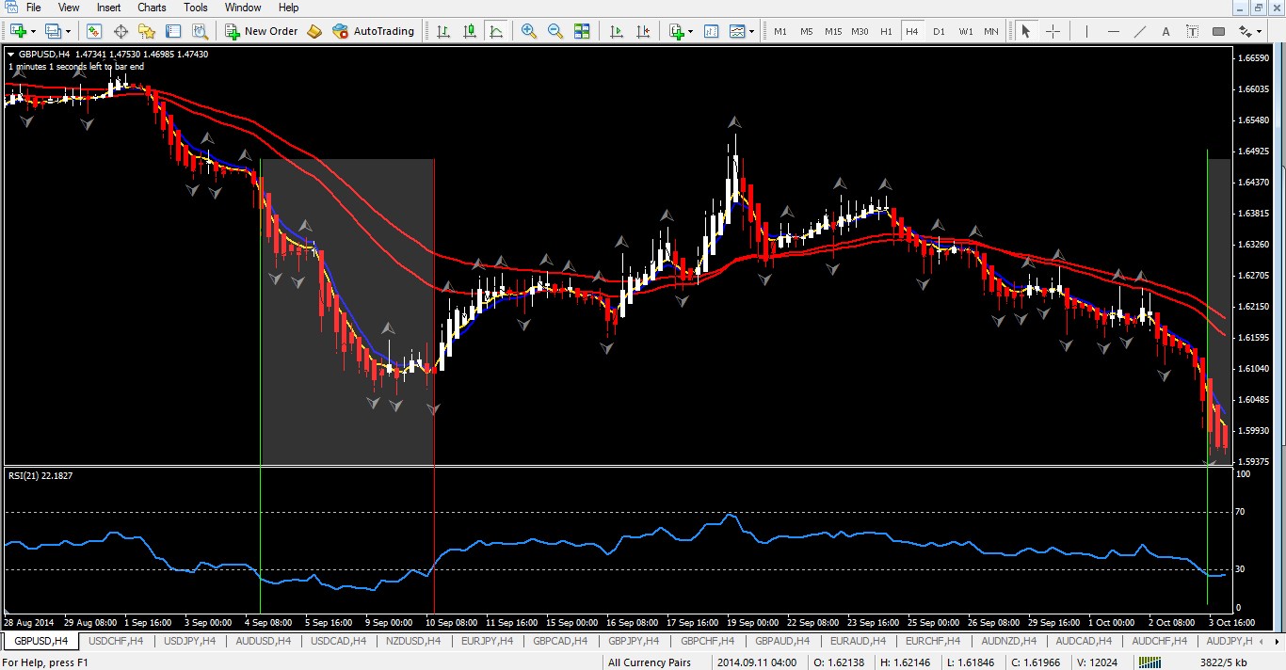Switch to the USDCHF,H4 chart tab

click(x=116, y=641)
